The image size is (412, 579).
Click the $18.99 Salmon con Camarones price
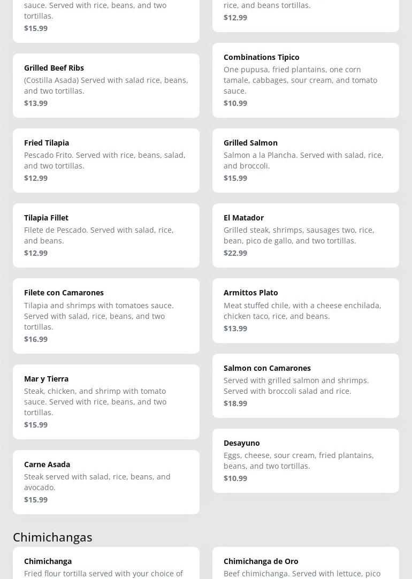pos(235,403)
